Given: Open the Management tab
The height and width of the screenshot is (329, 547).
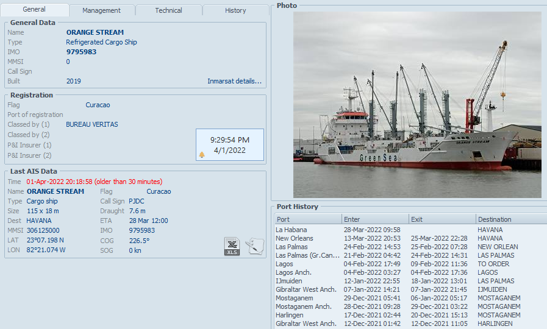Looking at the screenshot, I should click(101, 10).
